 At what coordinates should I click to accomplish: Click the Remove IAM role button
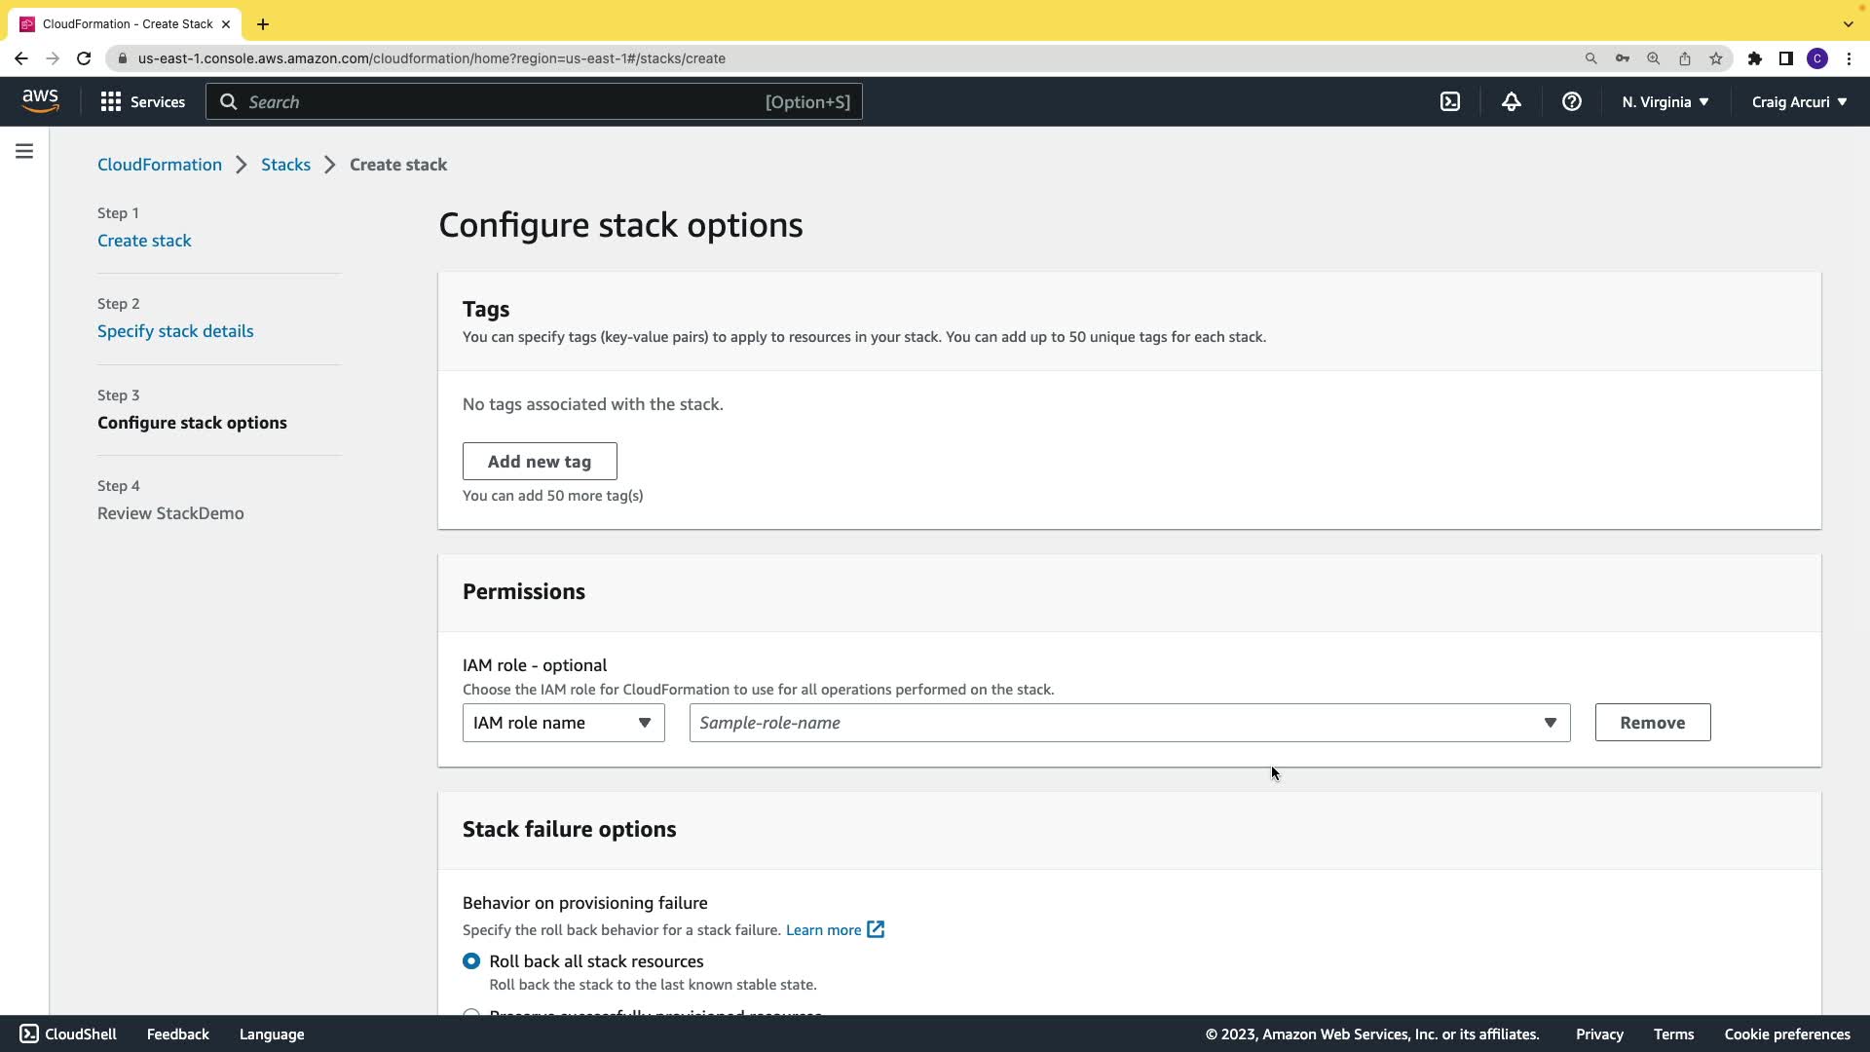coord(1652,723)
